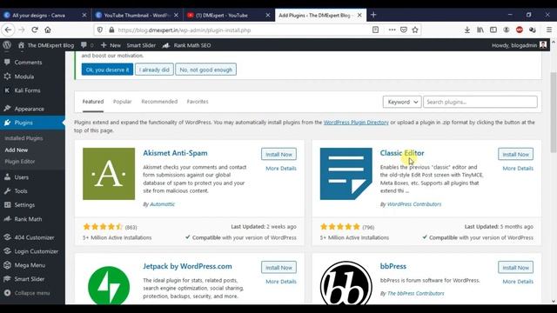Open the Automattic author link

click(163, 204)
